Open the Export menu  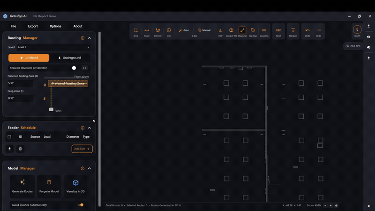coord(33,26)
